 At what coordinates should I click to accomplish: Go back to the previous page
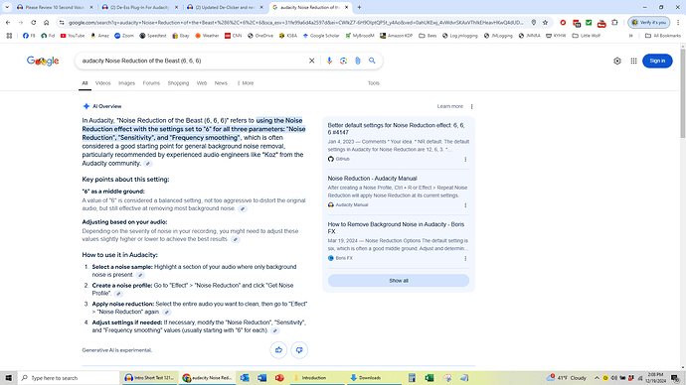click(x=8, y=22)
